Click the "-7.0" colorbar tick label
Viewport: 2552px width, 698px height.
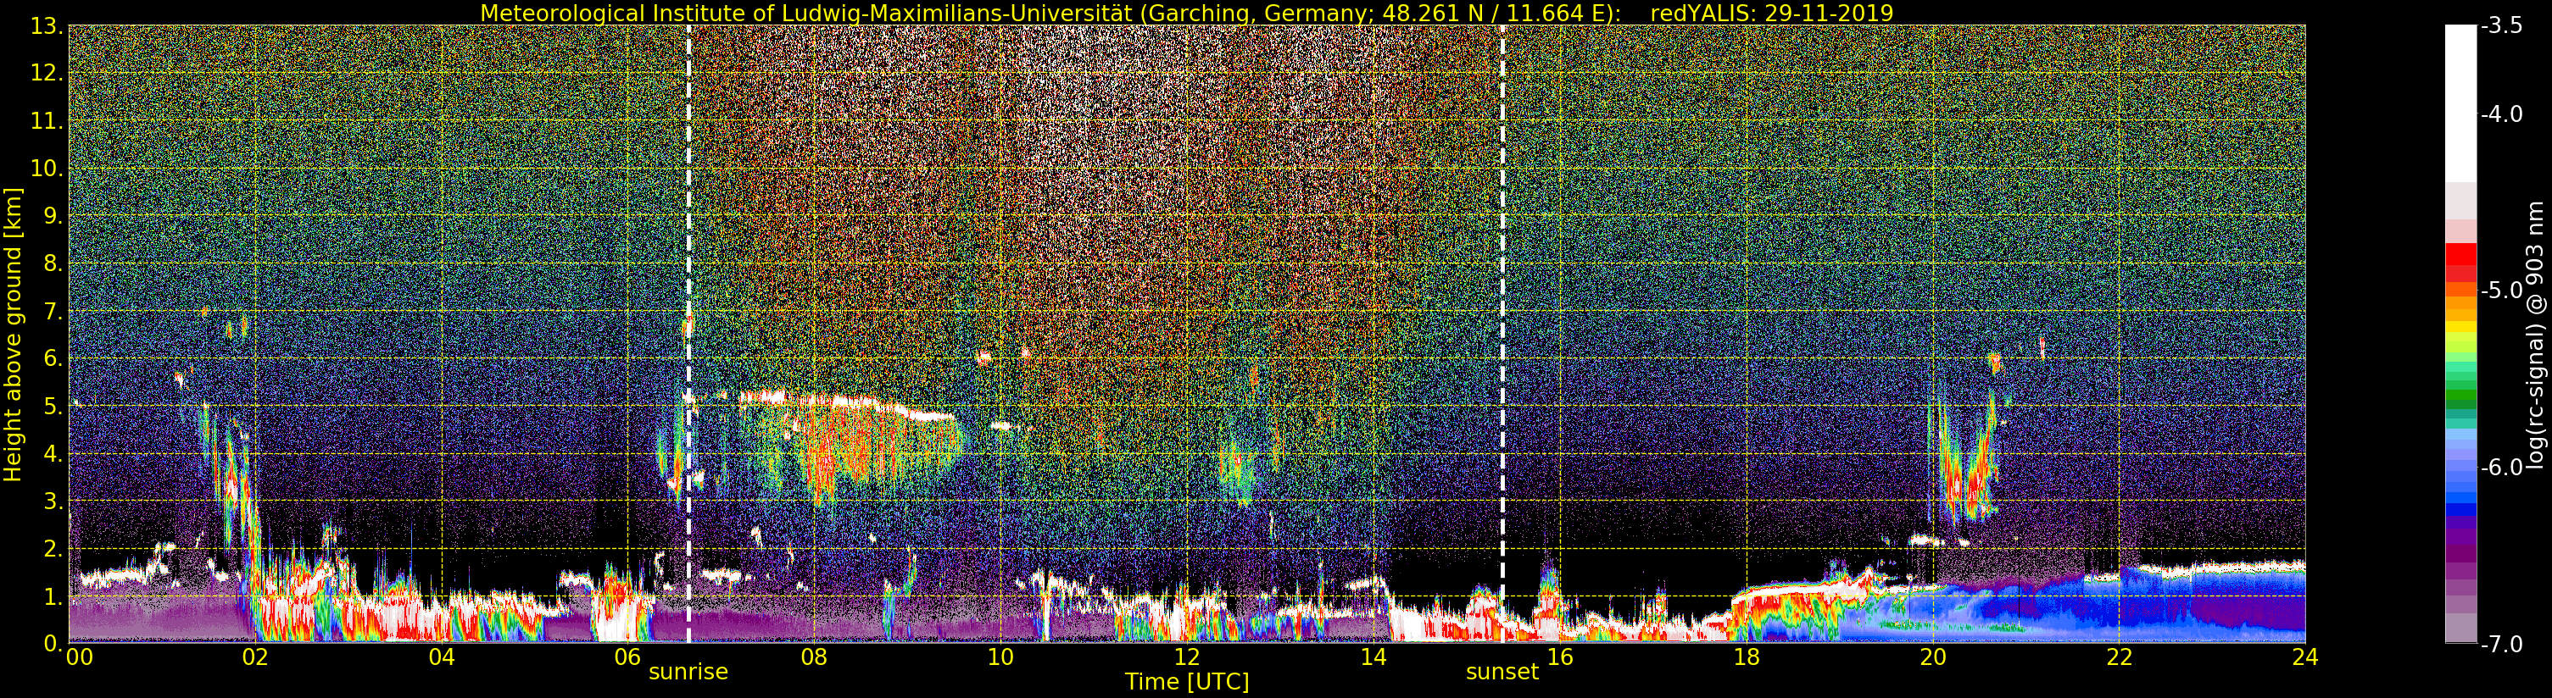pos(2500,645)
